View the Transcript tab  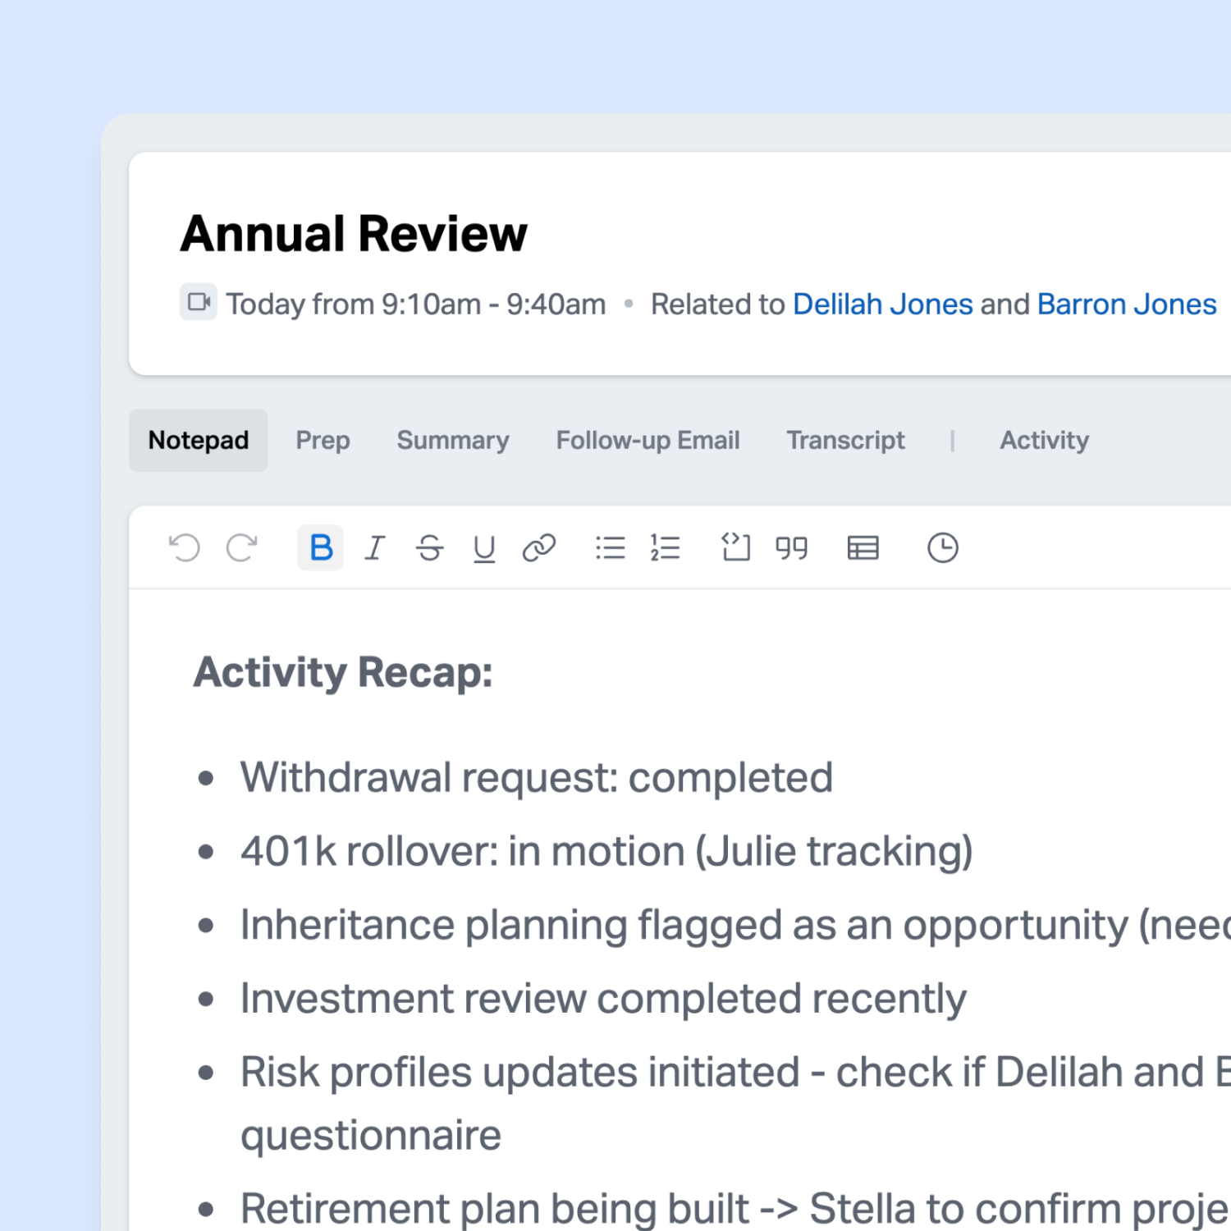(x=845, y=441)
